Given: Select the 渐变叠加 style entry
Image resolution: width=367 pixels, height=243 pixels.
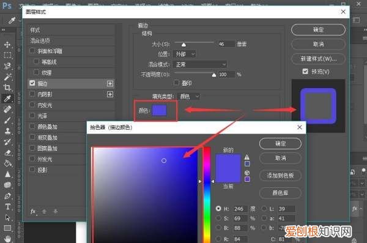Looking at the screenshot, I should [48, 138].
